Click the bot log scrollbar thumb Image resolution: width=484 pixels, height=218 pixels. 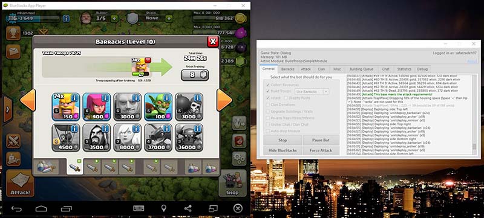[x=474, y=147]
